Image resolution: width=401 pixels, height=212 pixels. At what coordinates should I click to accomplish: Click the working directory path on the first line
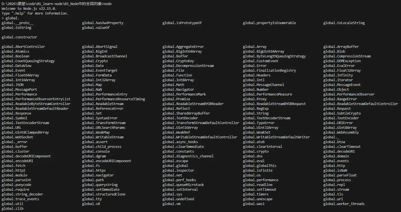(52, 4)
